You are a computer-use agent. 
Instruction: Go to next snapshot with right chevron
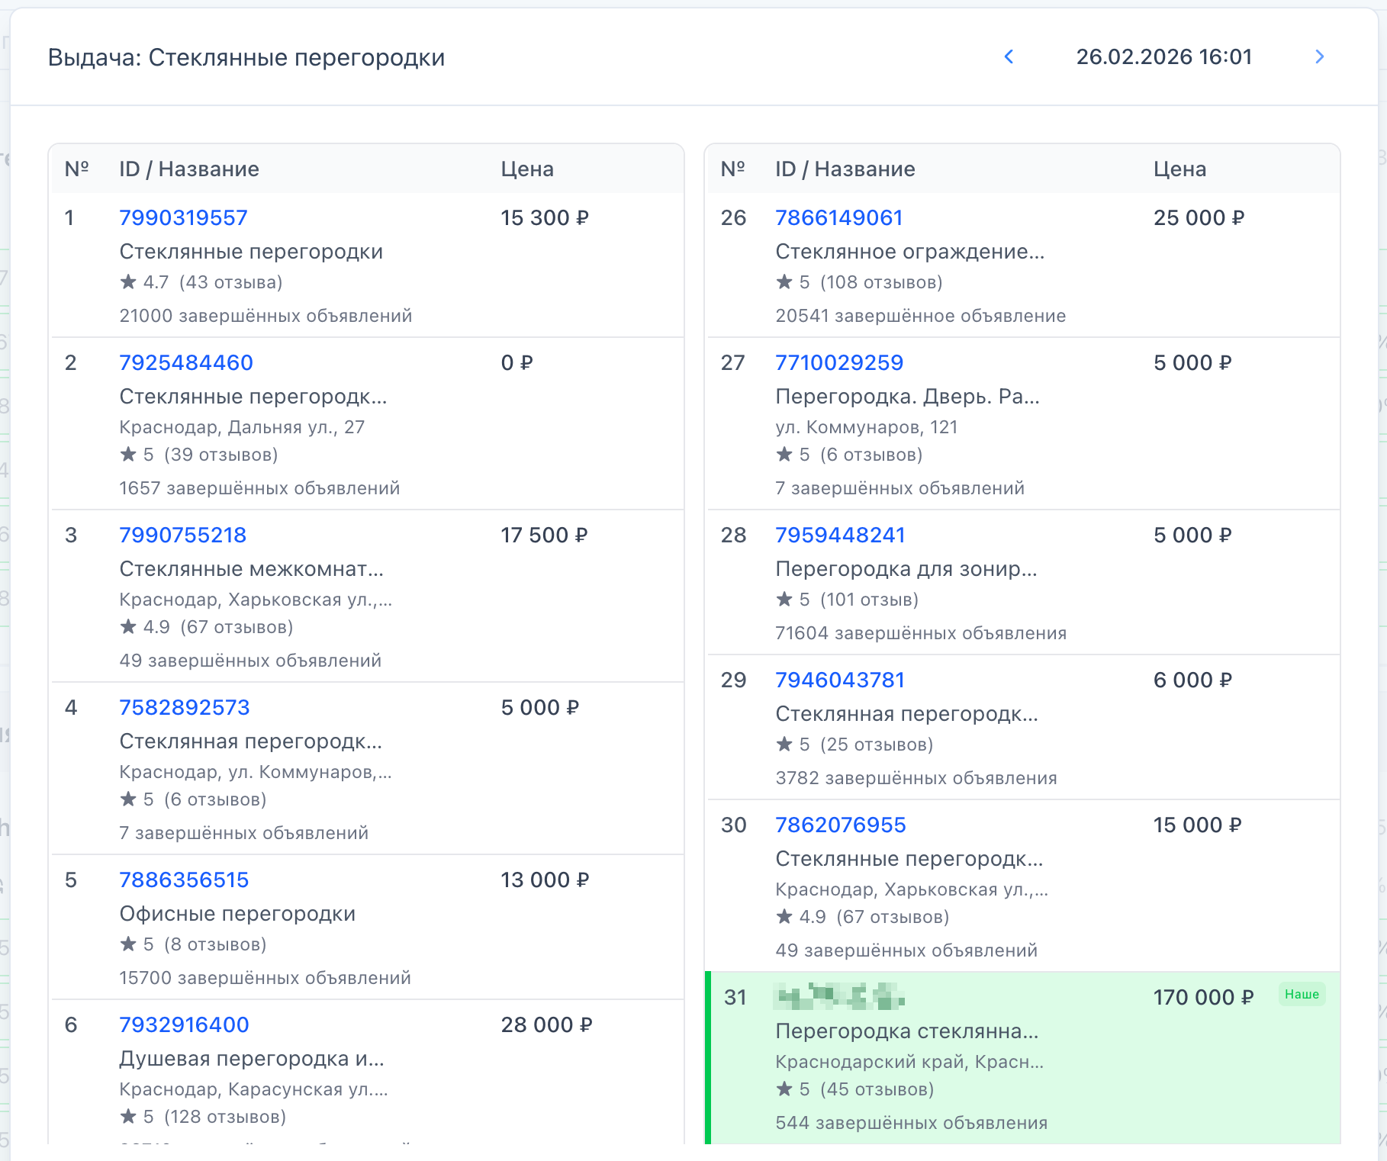click(x=1319, y=57)
